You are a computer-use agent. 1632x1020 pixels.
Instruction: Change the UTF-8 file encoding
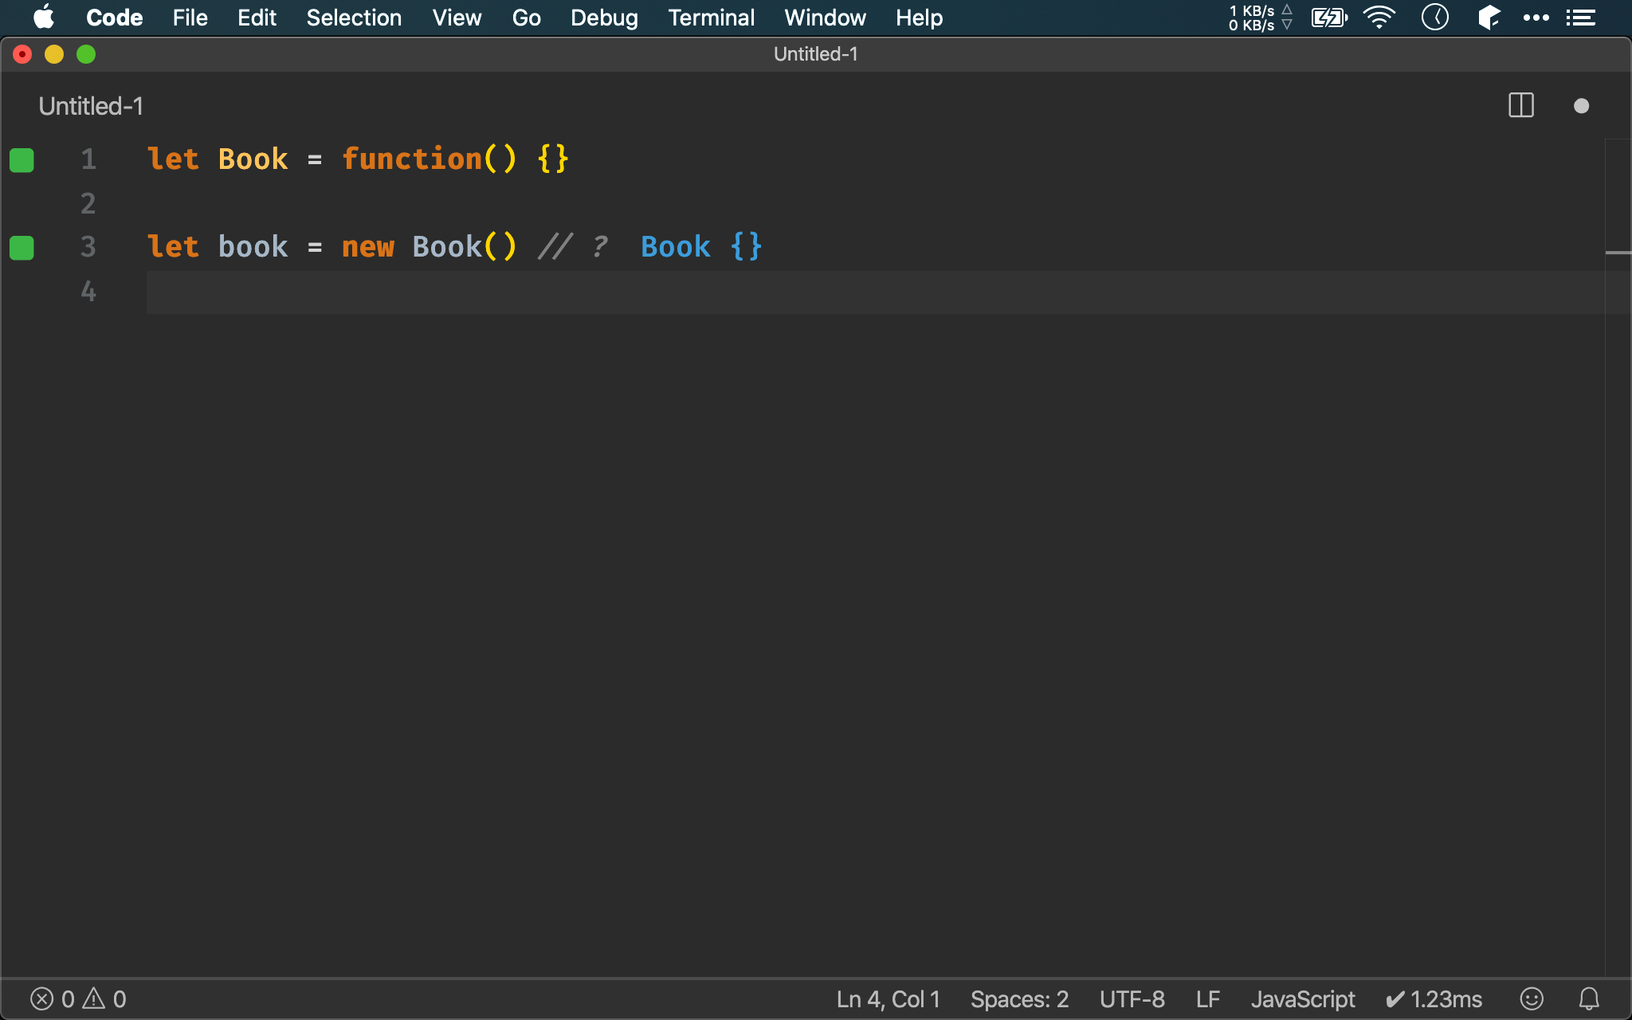point(1132,998)
